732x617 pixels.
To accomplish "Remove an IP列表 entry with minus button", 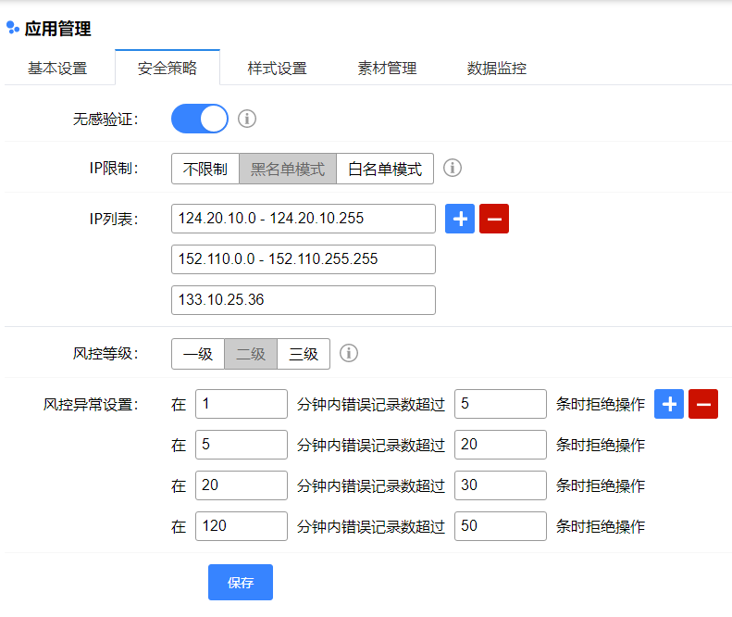I will click(494, 219).
